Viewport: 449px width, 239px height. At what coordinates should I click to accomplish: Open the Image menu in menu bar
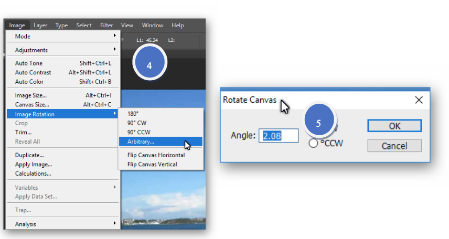tap(17, 25)
